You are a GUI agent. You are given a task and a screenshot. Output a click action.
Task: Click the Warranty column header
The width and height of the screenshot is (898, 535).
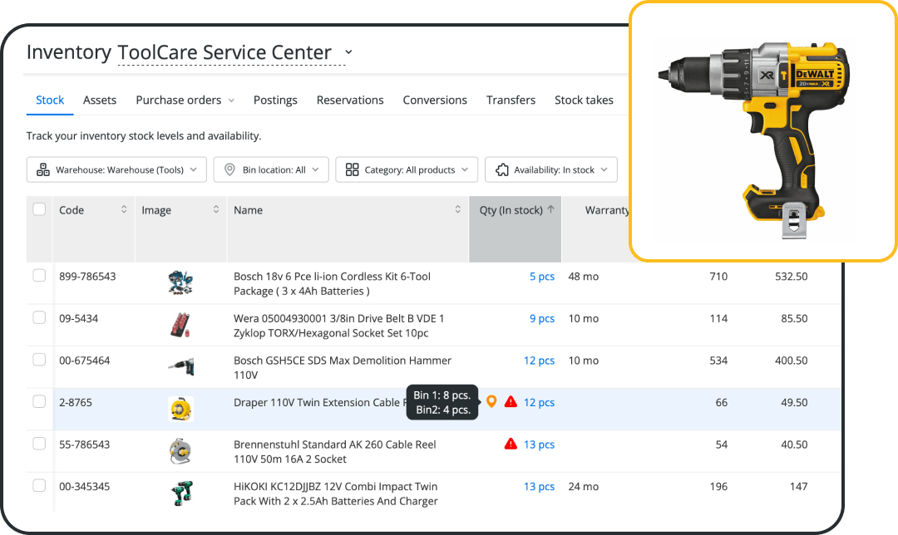[x=607, y=210]
